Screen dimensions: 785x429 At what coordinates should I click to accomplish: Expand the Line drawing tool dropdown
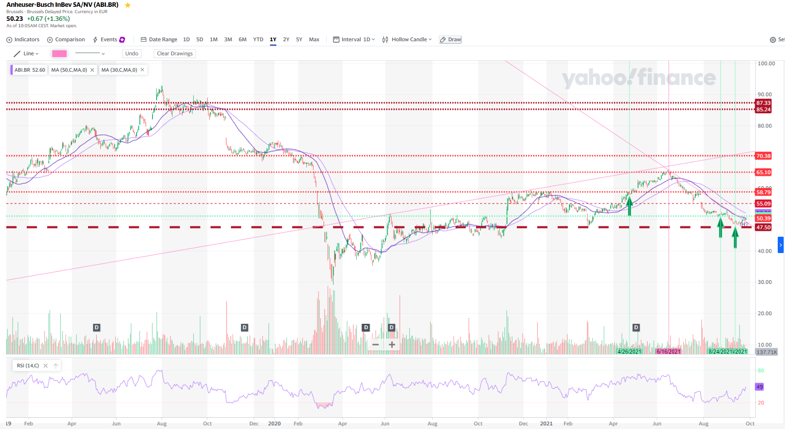(x=26, y=54)
